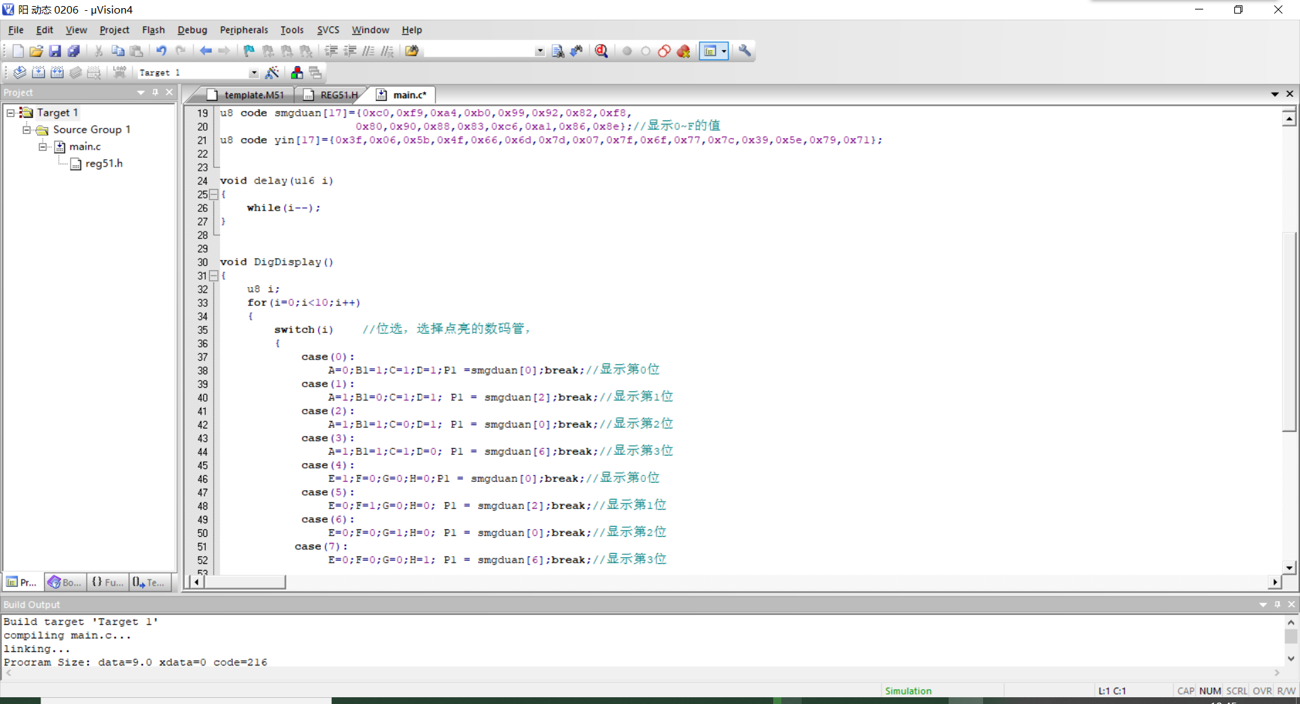Image resolution: width=1300 pixels, height=704 pixels.
Task: Translate the current file icon
Action: [20, 72]
